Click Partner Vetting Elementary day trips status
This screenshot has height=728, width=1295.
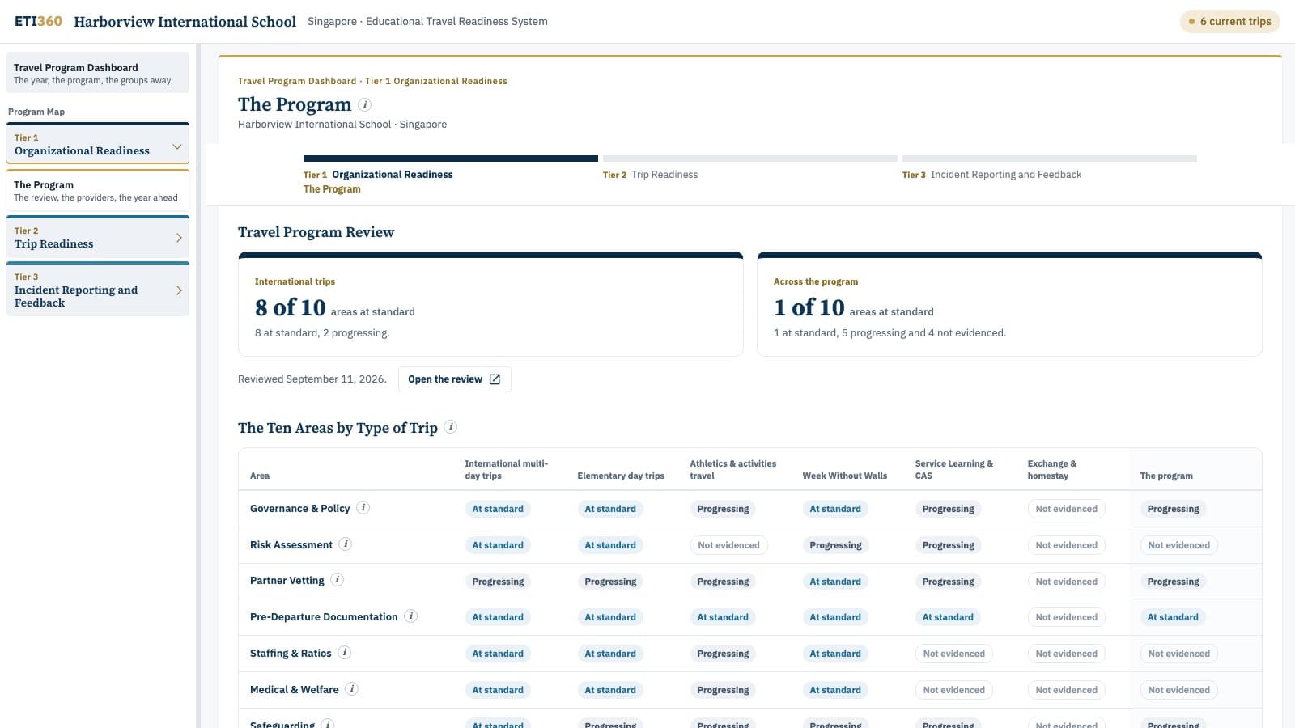point(610,582)
